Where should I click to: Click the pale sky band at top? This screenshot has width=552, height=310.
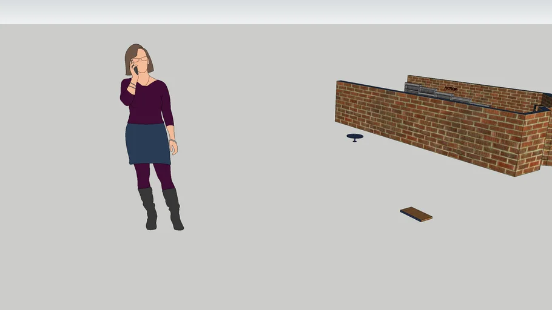(x=276, y=11)
